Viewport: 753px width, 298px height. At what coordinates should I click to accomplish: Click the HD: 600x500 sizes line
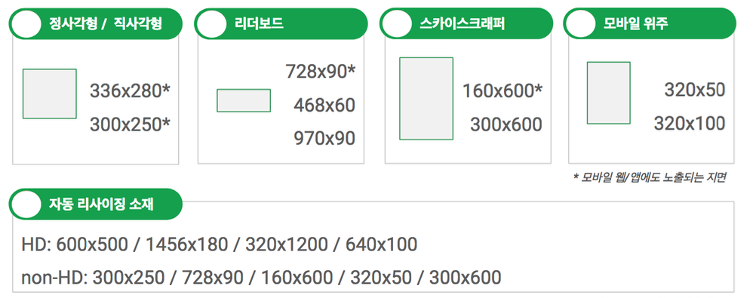tap(220, 244)
